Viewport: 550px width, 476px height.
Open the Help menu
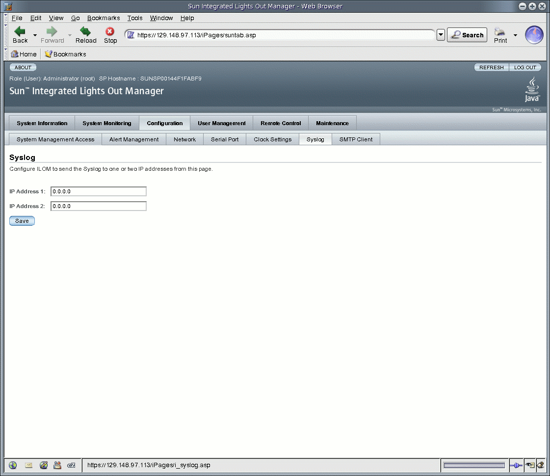[x=187, y=18]
